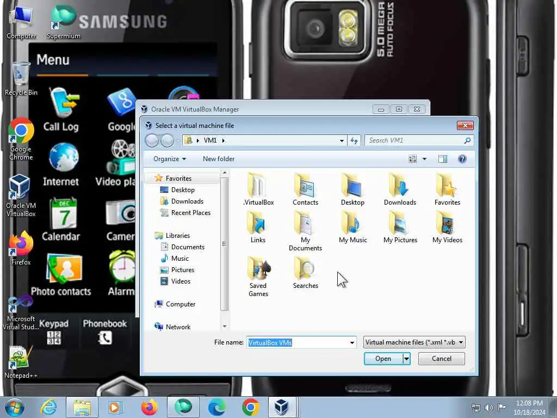Select the My Documents folder

pos(305,231)
